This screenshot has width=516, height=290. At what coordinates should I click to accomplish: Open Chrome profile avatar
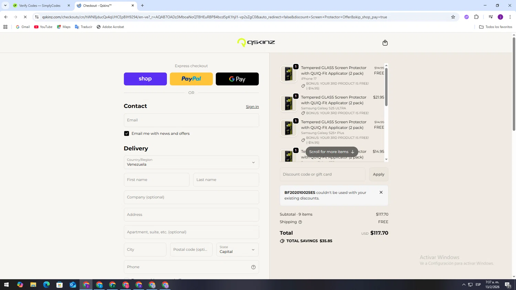click(x=500, y=17)
